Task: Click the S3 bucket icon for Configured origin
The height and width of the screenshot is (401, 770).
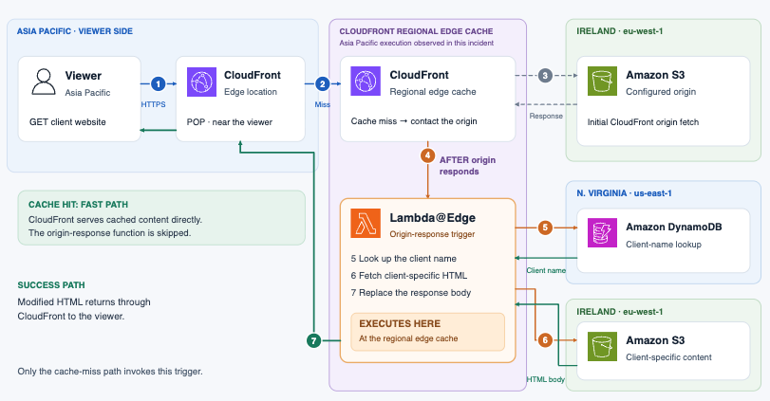Action: [602, 82]
